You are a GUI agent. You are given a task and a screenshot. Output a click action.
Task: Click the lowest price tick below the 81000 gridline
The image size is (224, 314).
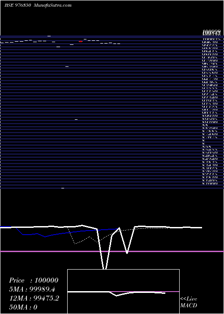tap(63, 188)
